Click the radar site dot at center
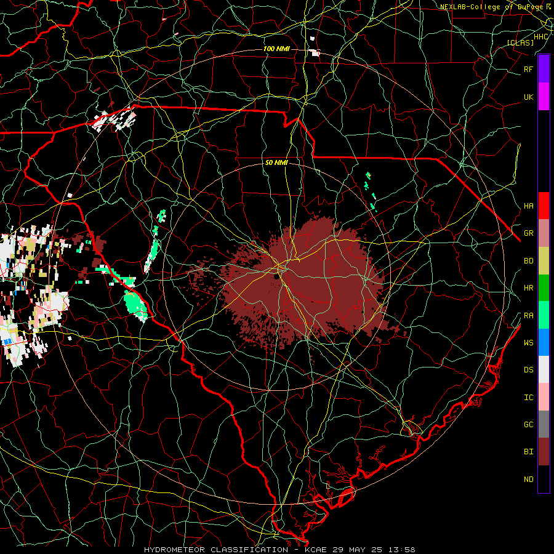554x554 pixels. tap(276, 277)
